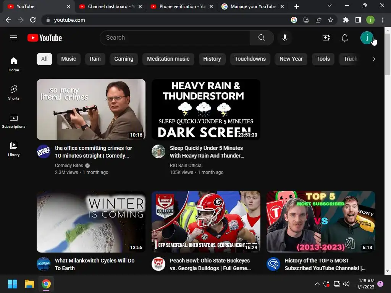Open RIO Rain Official channel link
Screen dimensions: 391x293
pyautogui.click(x=186, y=166)
